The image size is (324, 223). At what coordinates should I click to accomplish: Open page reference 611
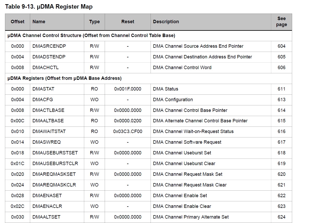pos(281,89)
